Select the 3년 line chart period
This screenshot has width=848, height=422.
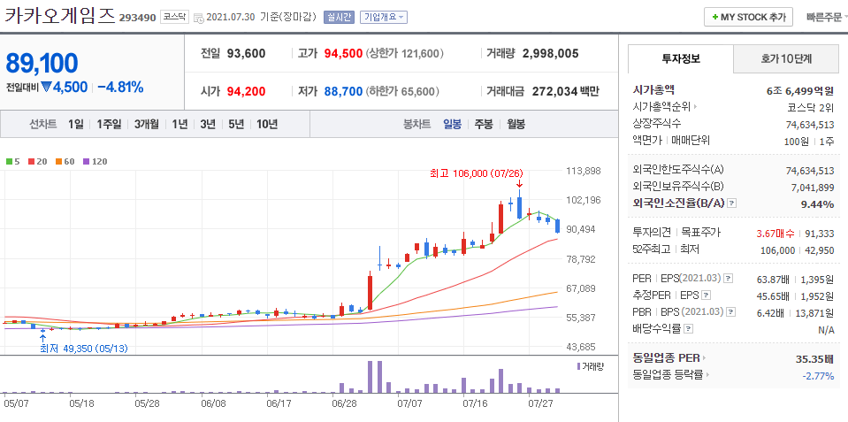(x=208, y=125)
